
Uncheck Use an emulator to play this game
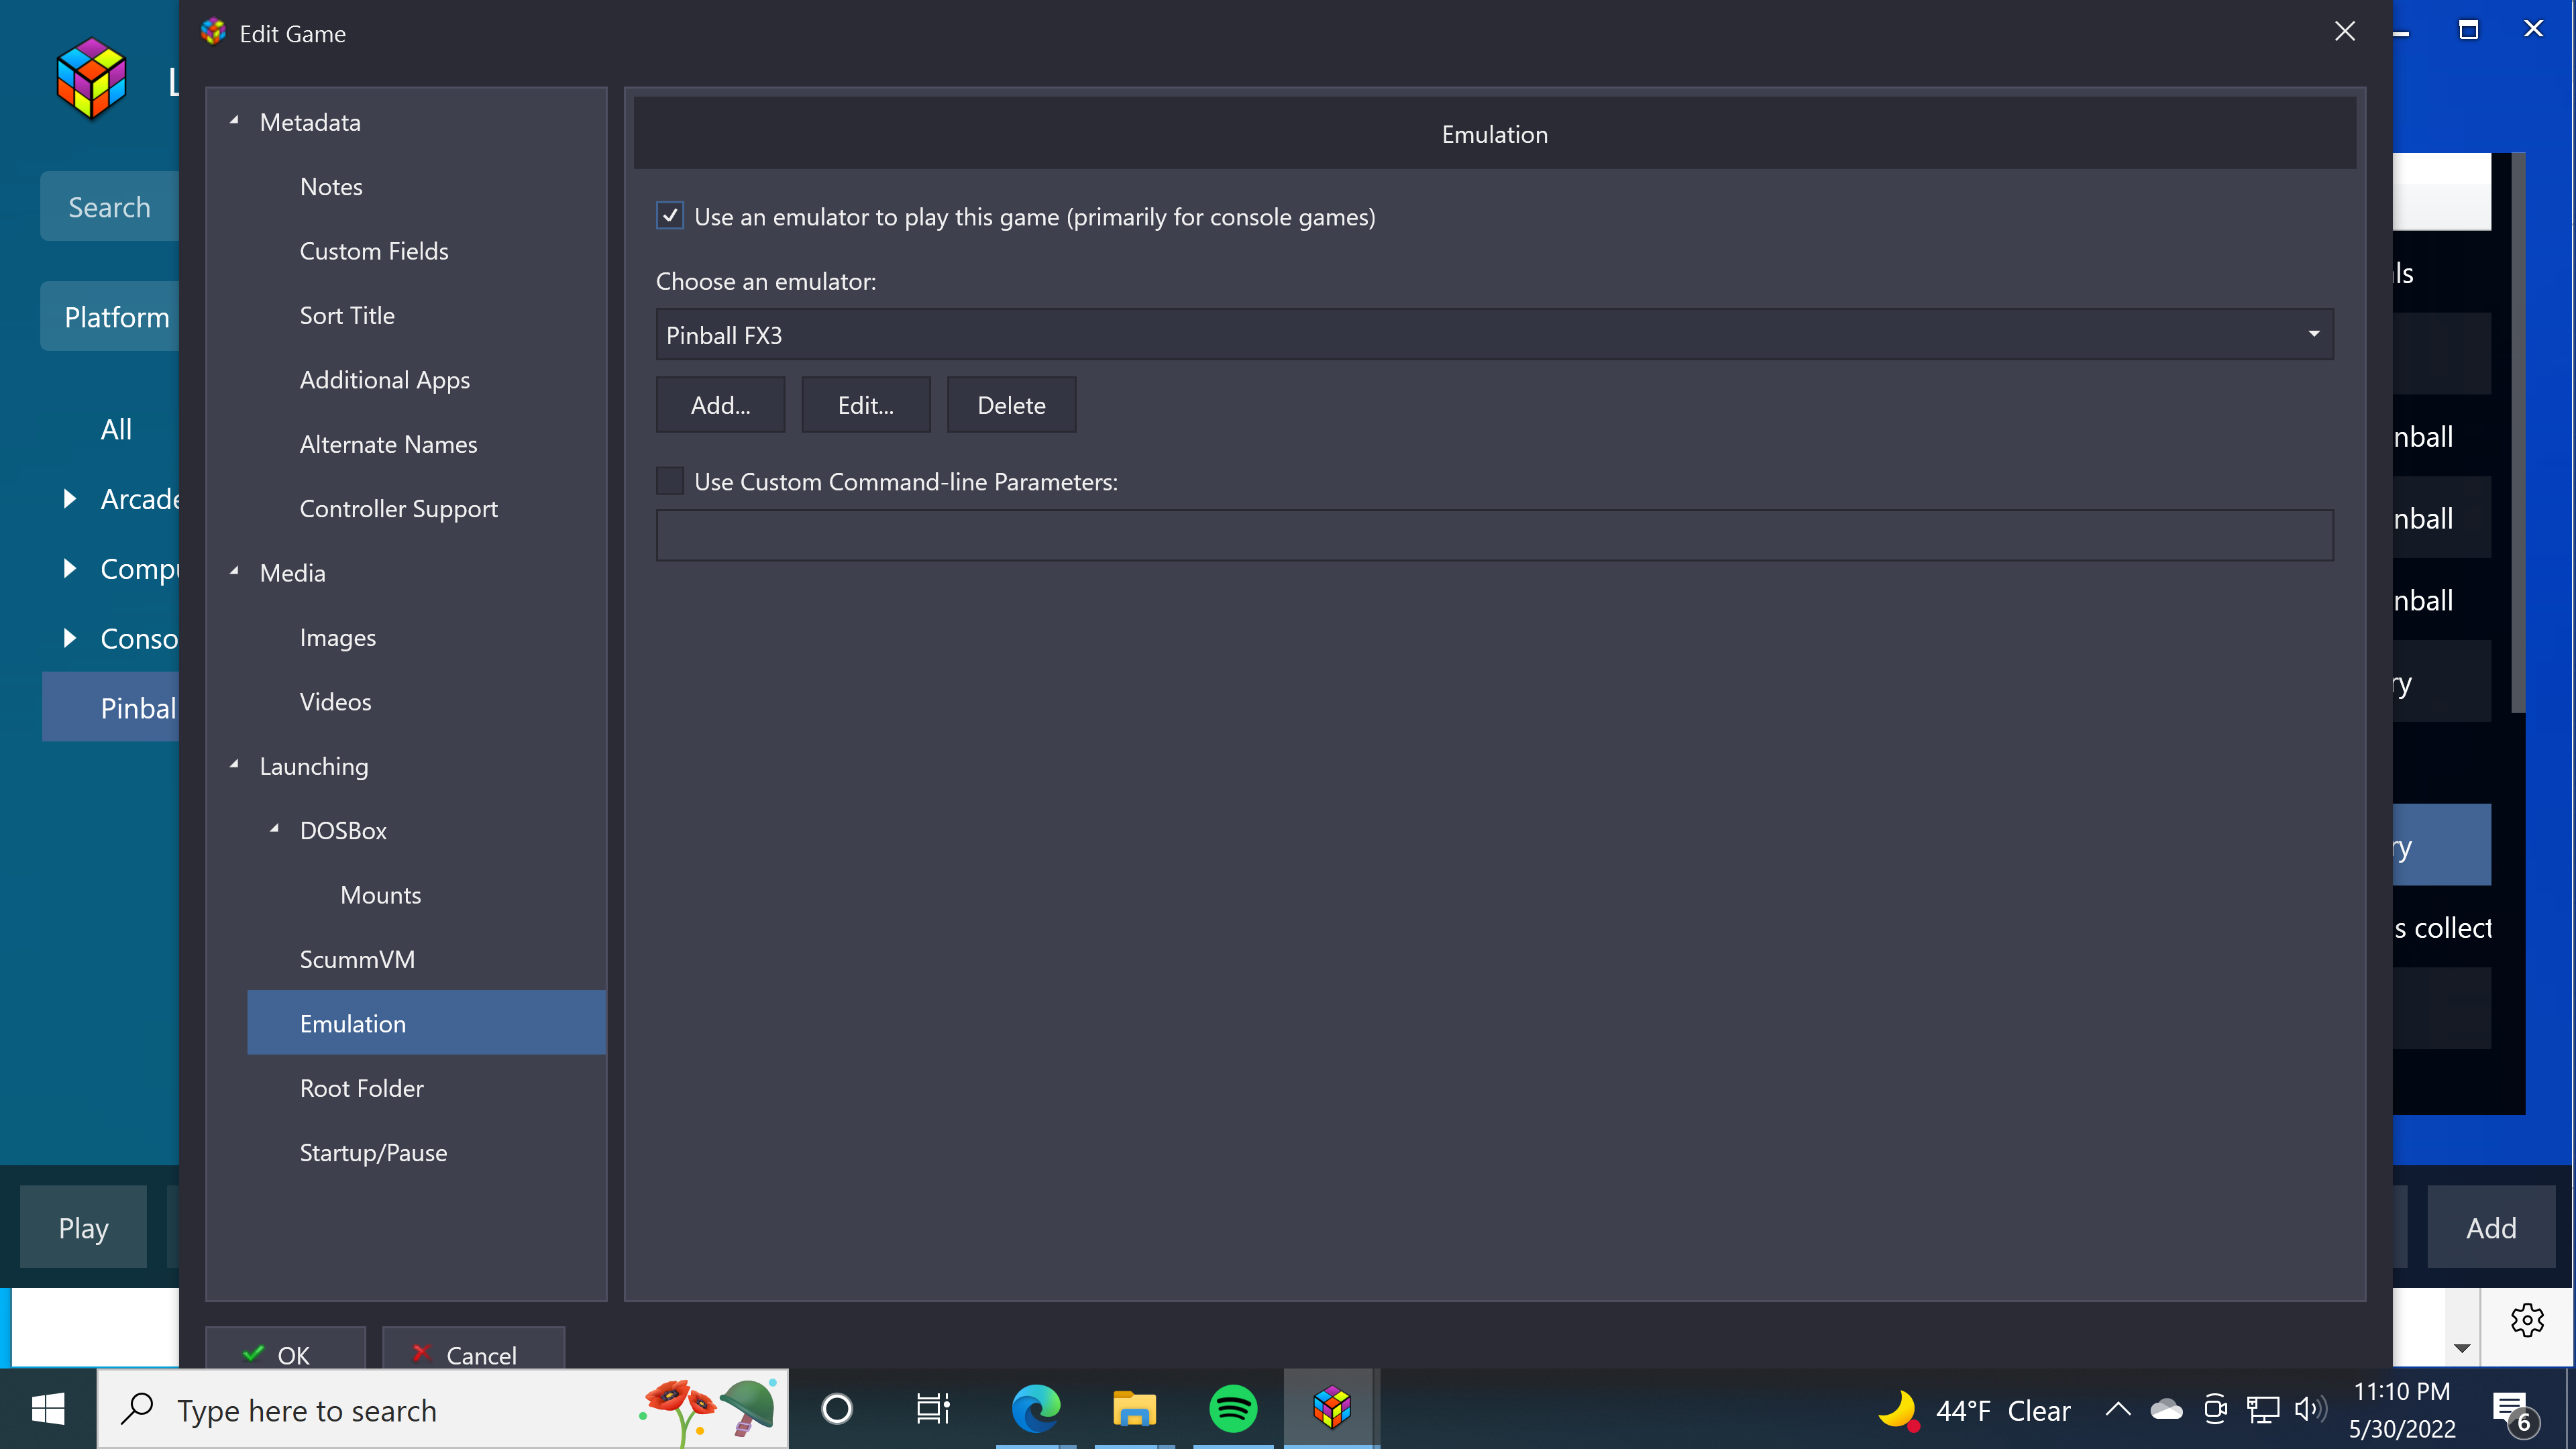(670, 216)
